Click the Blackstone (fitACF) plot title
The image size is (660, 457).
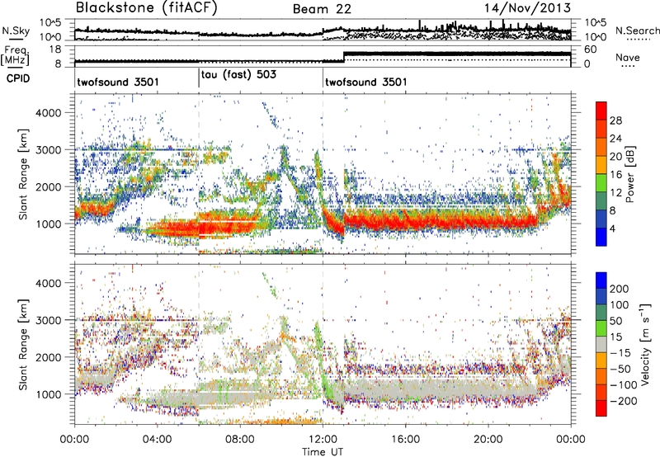pos(146,8)
